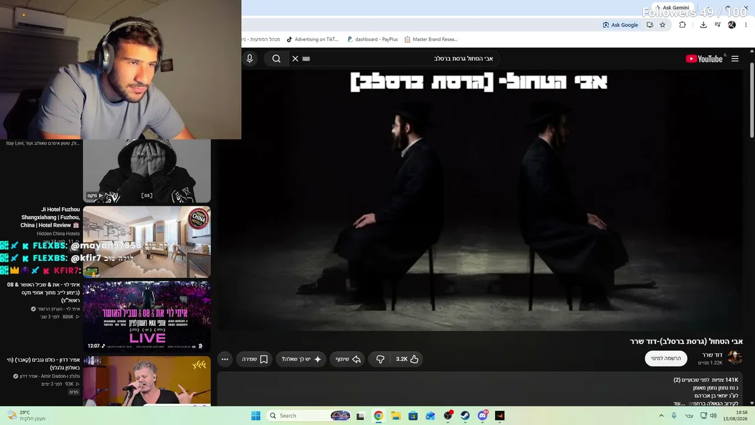Open the איתי לוי - את & שביל האושר title
The height and width of the screenshot is (425, 755).
pyautogui.click(x=44, y=292)
